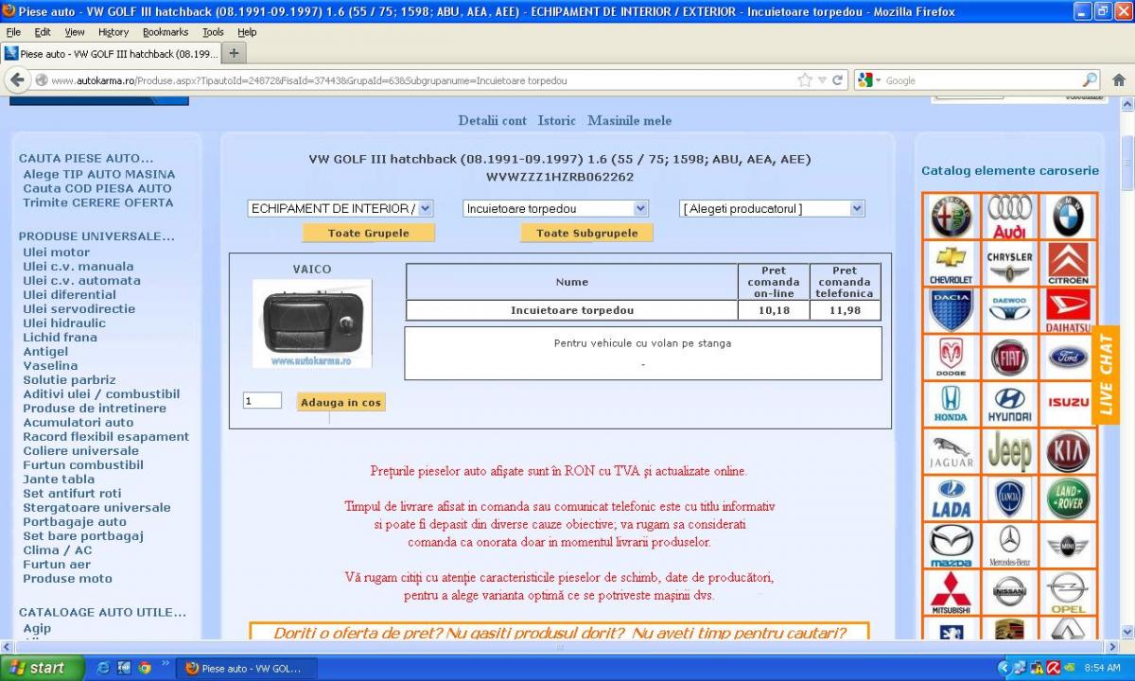Open the Bookmarks menu

166,32
